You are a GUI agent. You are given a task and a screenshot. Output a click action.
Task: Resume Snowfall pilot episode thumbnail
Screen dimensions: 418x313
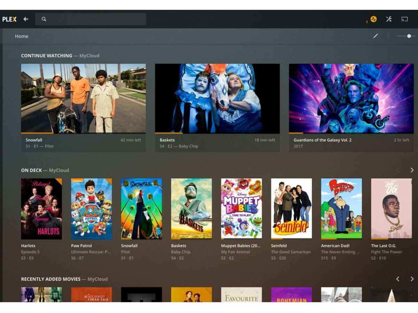pyautogui.click(x=83, y=98)
